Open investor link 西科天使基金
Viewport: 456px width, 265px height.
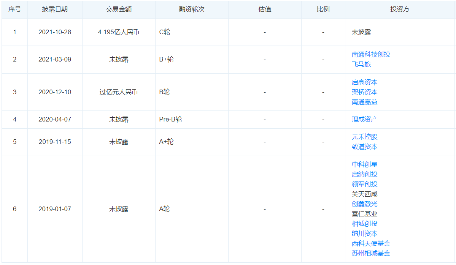point(371,243)
